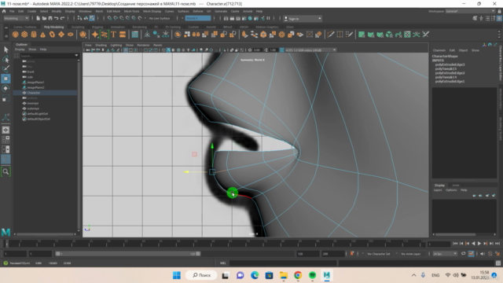
Task: Click the Open Scene folder icon
Action: click(44, 18)
